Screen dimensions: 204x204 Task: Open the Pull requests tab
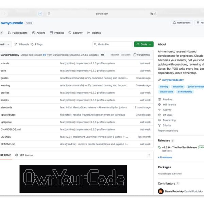point(18,33)
